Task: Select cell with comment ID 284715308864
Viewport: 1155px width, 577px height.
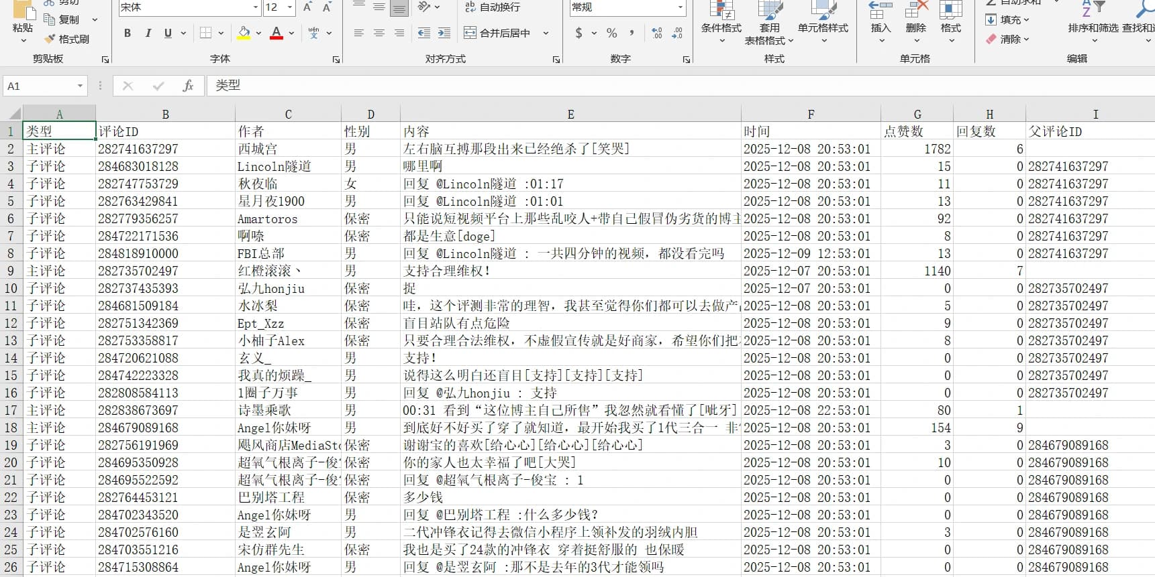Action: pyautogui.click(x=165, y=567)
